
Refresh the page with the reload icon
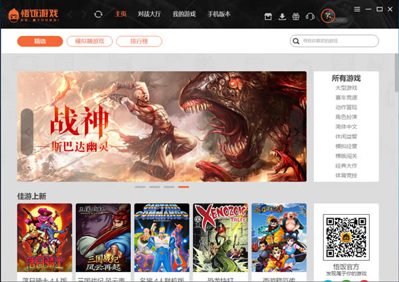coord(98,14)
